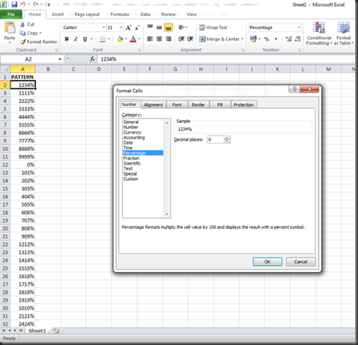The height and width of the screenshot is (345, 358).
Task: Align text left icon
Action: pos(150,39)
